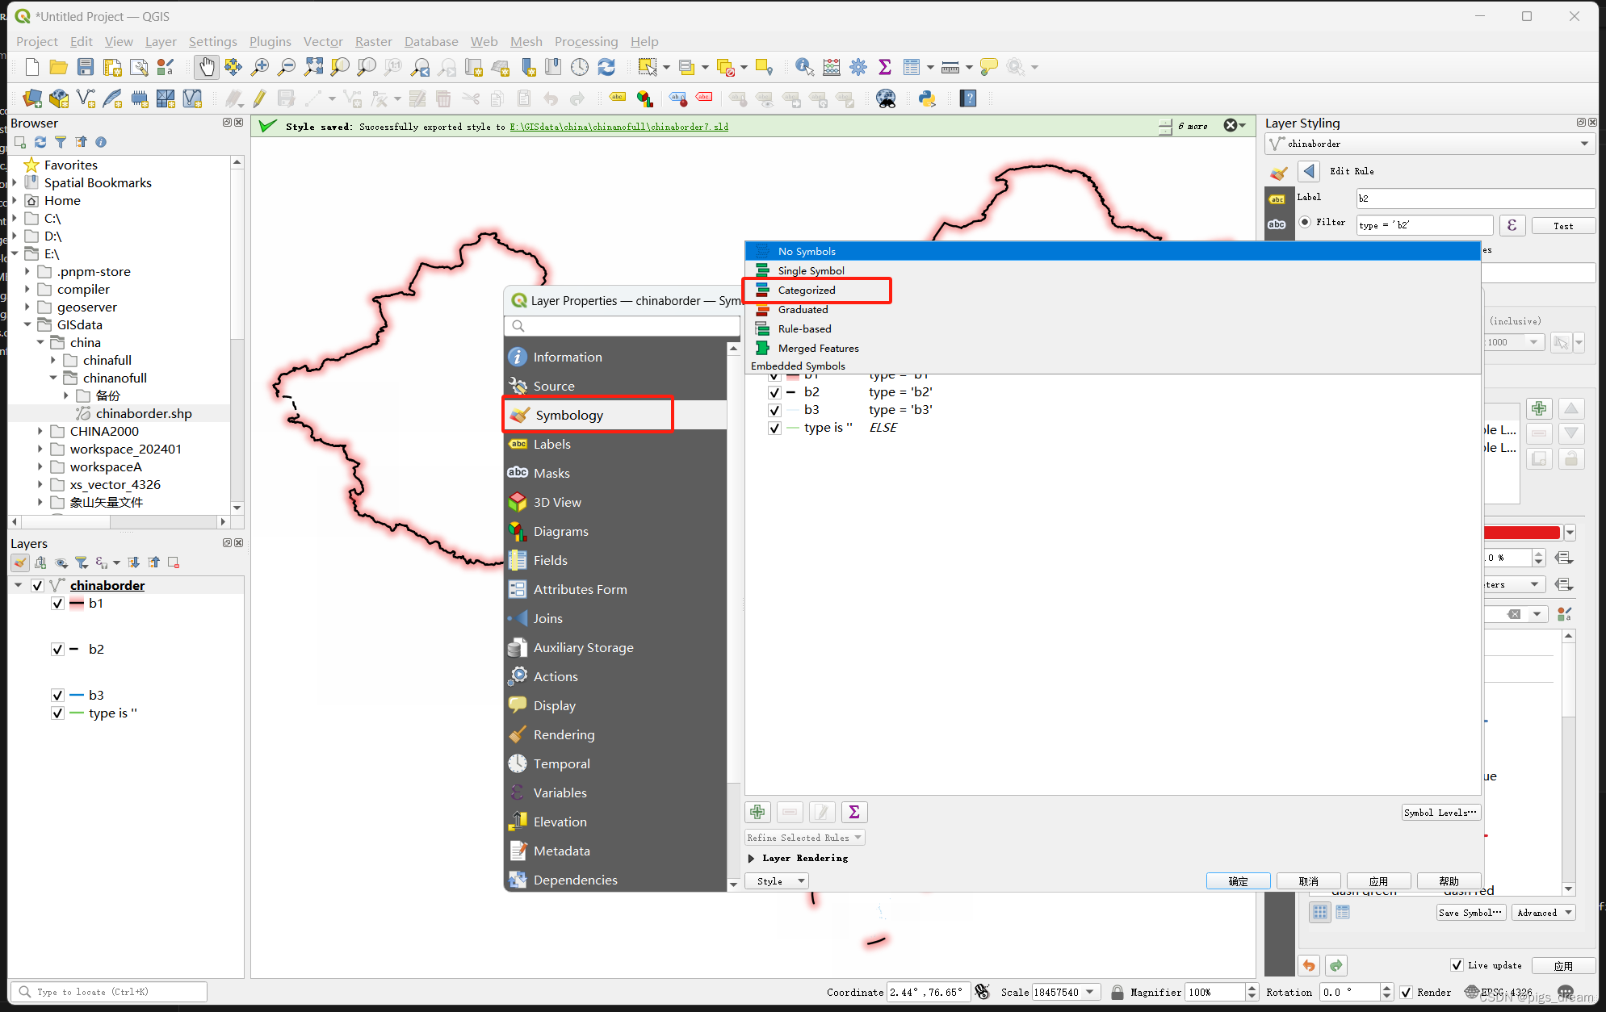Open the Refine Selected Rules dropdown

point(804,838)
